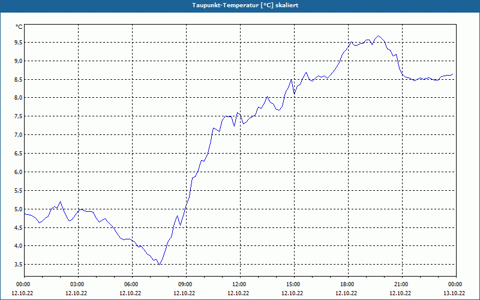Viewport: 480px width, 300px height.
Task: Select the '12.10.22' date under 12:00
Action: point(238,293)
